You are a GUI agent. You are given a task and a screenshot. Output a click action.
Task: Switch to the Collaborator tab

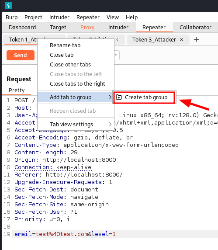[195, 28]
